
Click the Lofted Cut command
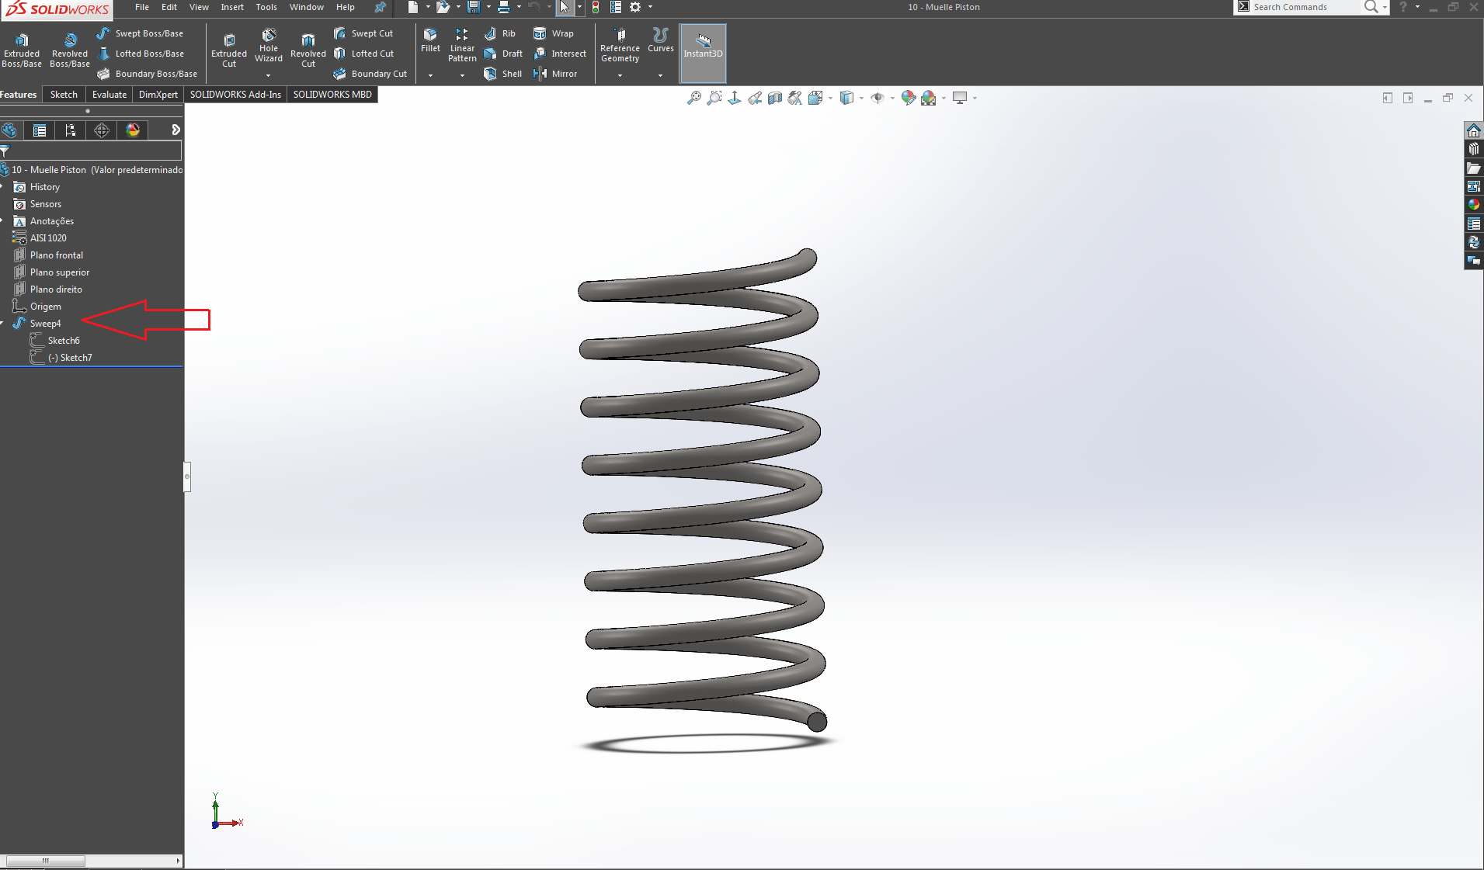pos(365,53)
